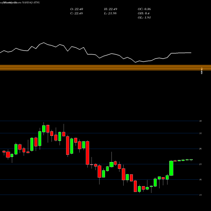Click the 26 price axis label
This screenshot has height=211, width=211.
200,149
